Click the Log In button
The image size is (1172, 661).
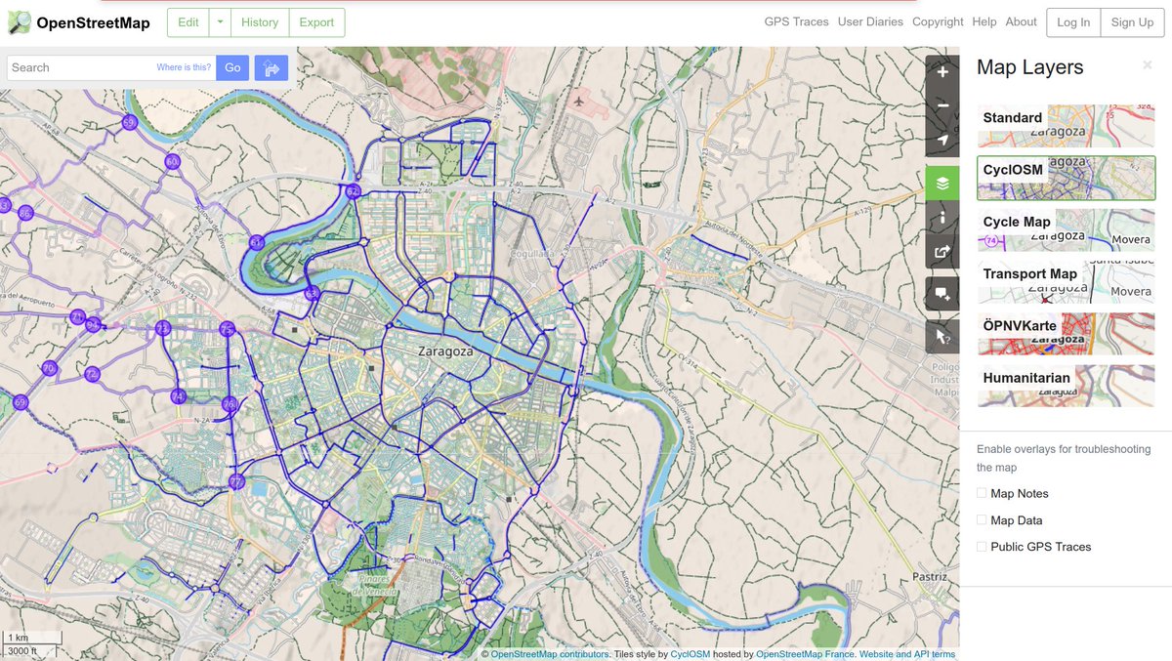1072,21
